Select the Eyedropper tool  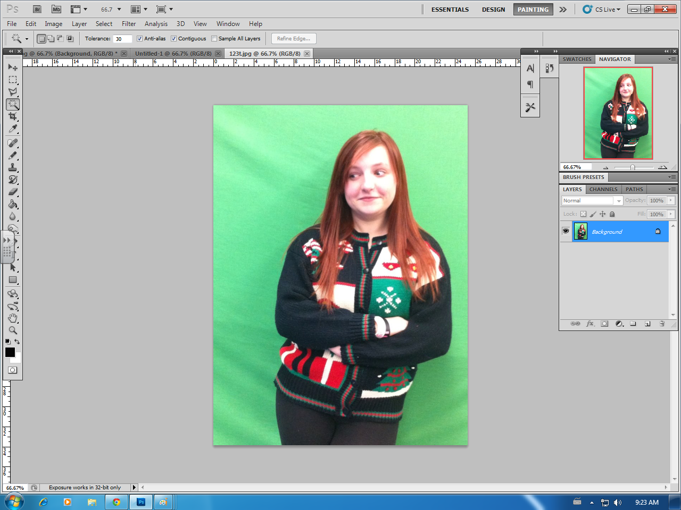pos(13,129)
